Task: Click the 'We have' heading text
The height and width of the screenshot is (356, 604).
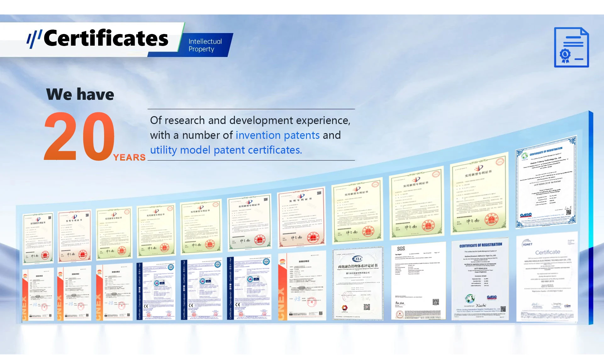Action: tap(80, 94)
